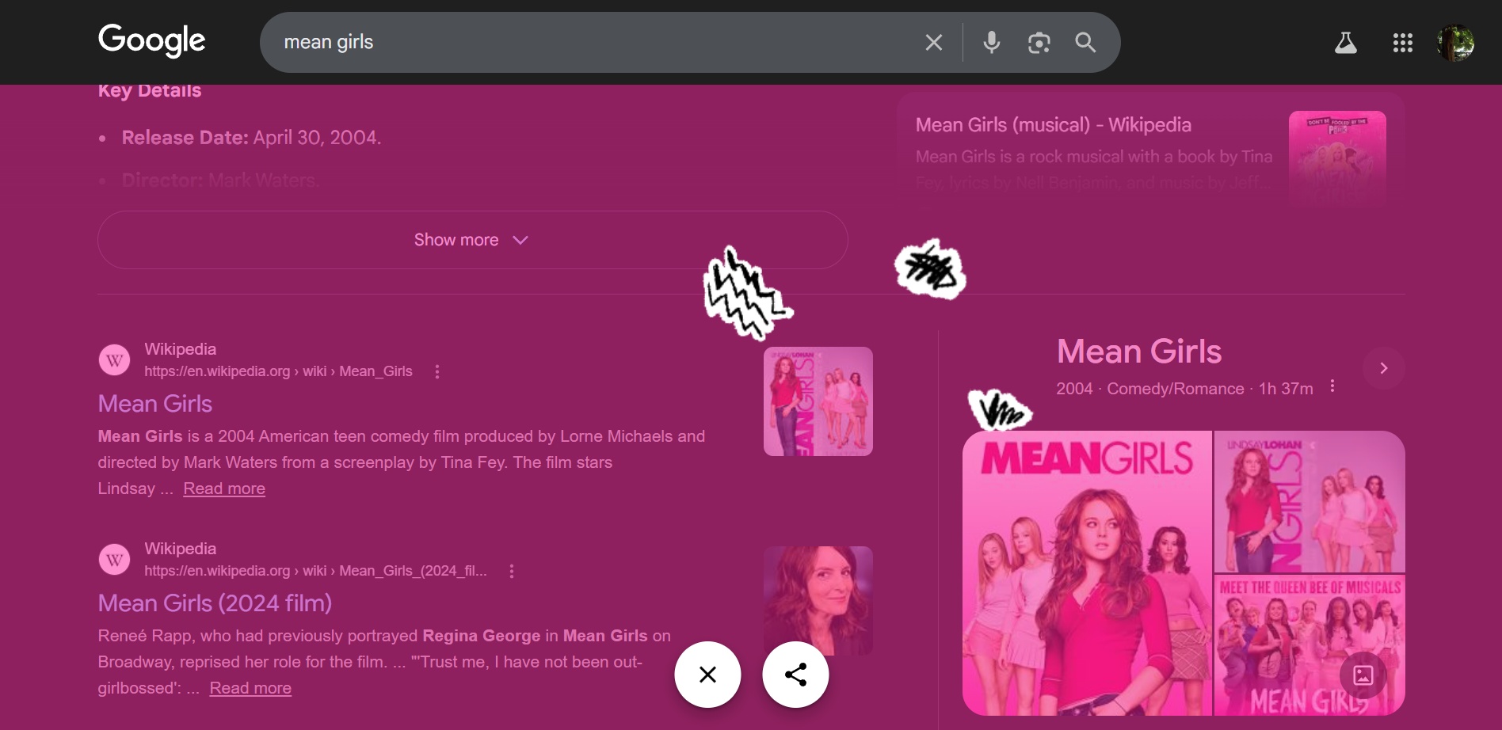This screenshot has width=1502, height=730.
Task: Open the Lindsay Lohan poster image
Action: click(x=1309, y=501)
